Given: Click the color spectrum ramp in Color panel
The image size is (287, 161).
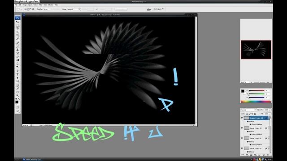Looking at the screenshot, I should [256, 102].
